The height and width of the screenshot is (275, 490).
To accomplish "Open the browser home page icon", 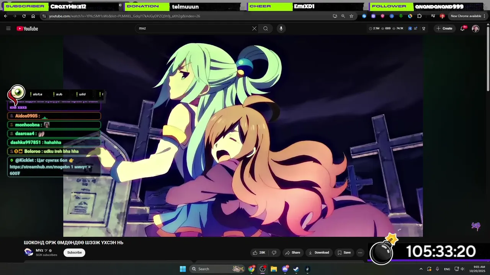I will [33, 16].
